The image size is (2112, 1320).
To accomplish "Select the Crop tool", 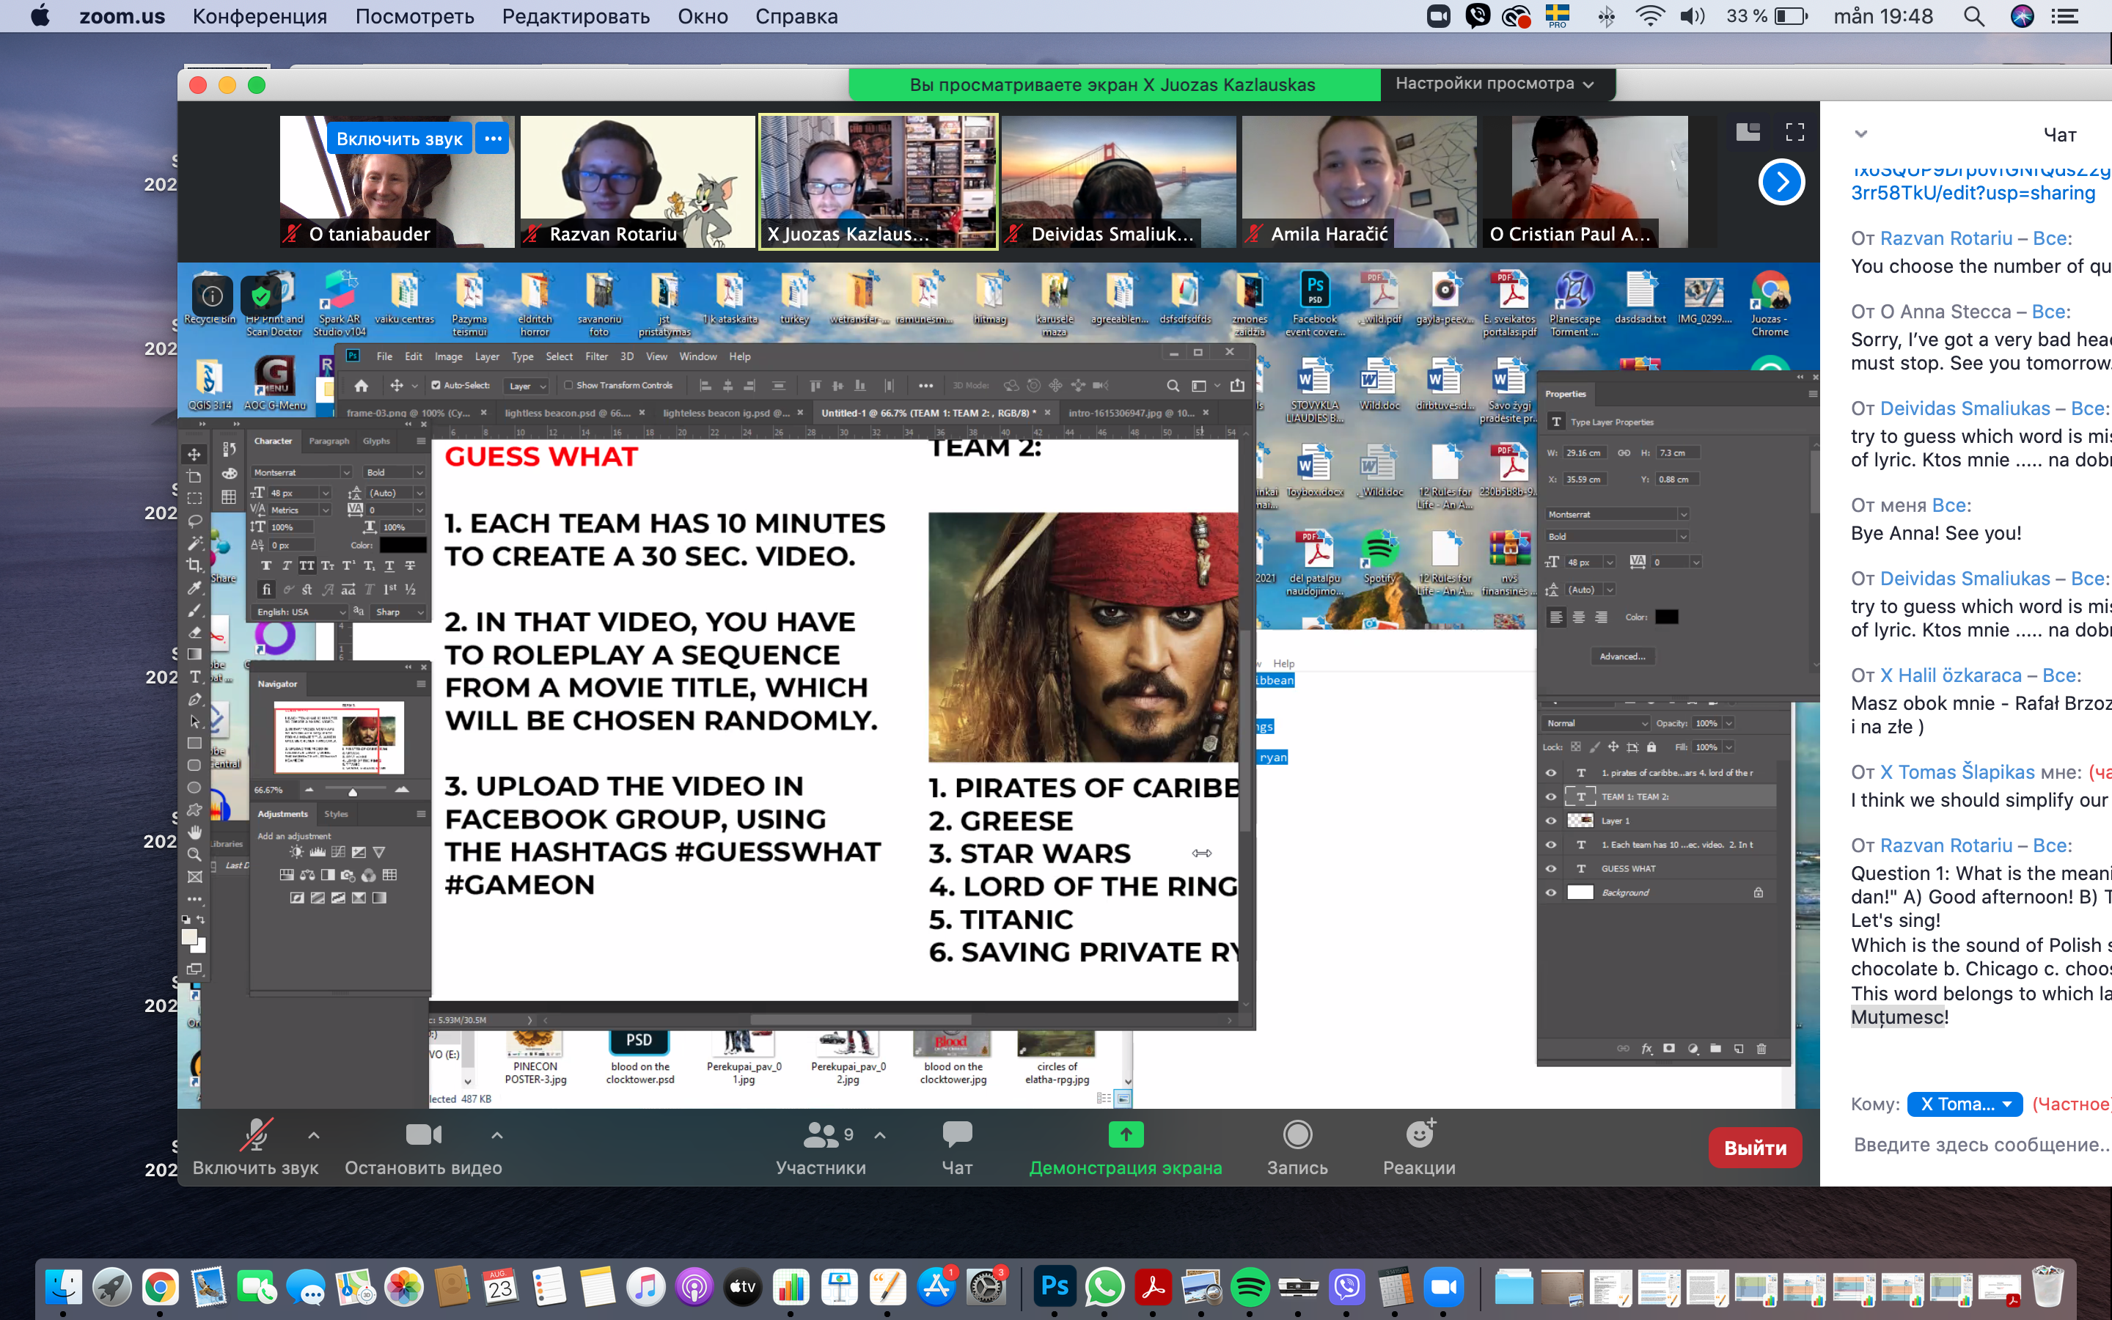I will click(x=194, y=565).
